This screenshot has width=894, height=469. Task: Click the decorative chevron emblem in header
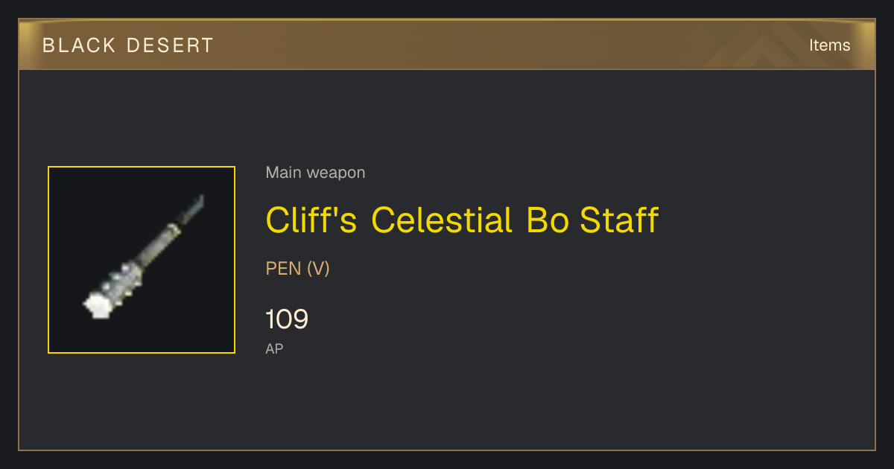tap(773, 46)
